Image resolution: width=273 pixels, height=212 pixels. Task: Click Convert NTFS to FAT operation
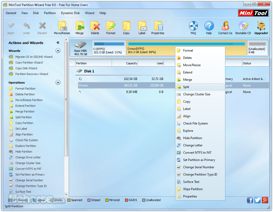click(28, 169)
